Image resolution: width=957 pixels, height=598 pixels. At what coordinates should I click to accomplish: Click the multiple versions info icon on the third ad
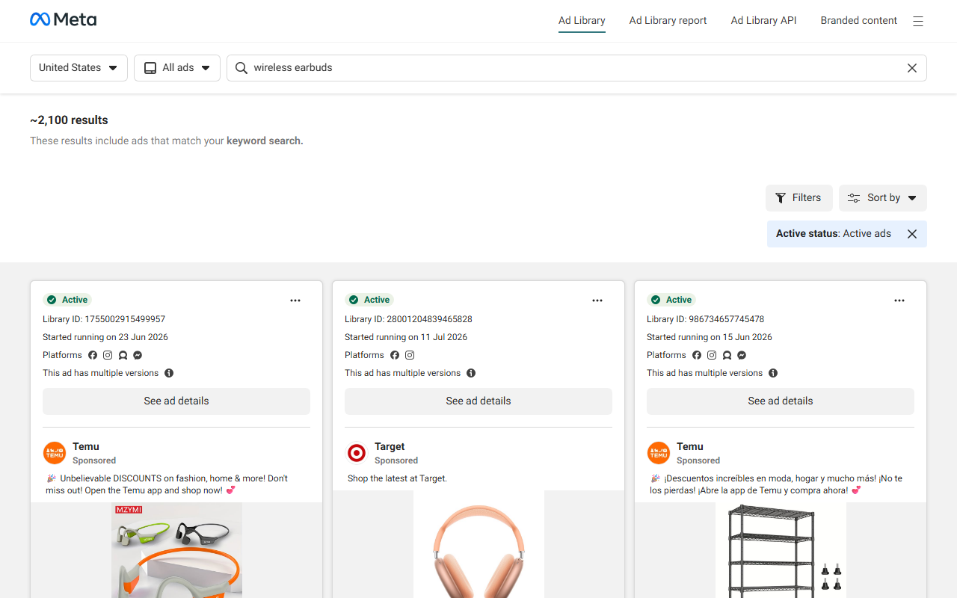pyautogui.click(x=773, y=373)
